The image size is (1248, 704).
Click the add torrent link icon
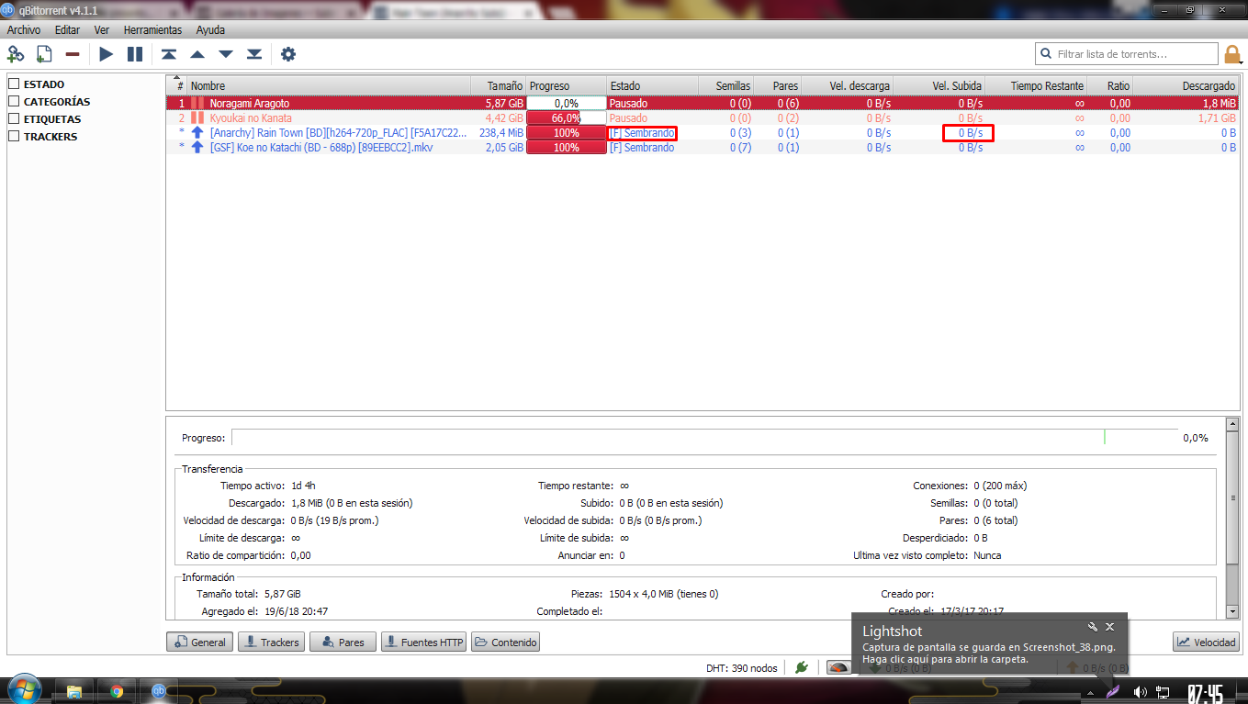coord(16,54)
